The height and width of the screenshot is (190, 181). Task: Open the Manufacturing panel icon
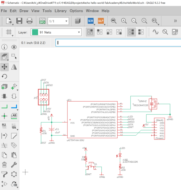tap(78, 21)
